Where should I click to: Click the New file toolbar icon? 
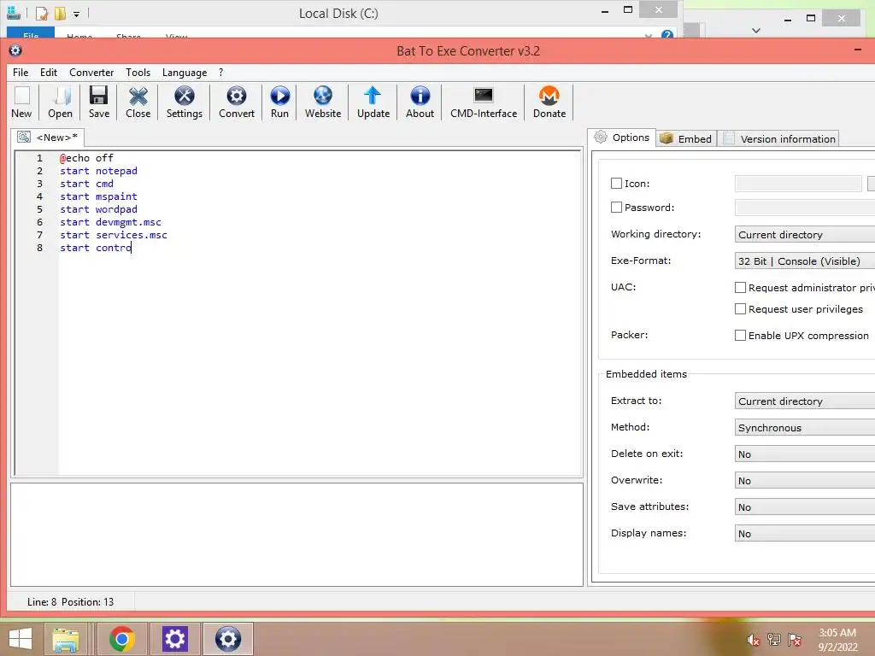(x=21, y=102)
